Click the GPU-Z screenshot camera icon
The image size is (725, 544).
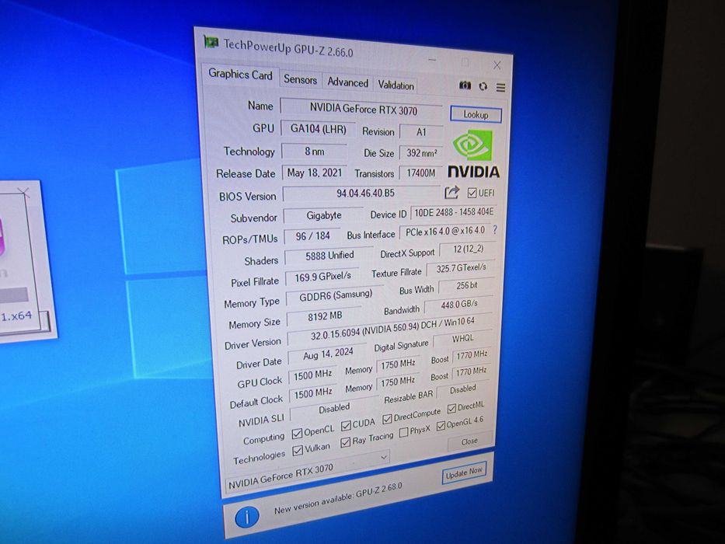point(465,85)
